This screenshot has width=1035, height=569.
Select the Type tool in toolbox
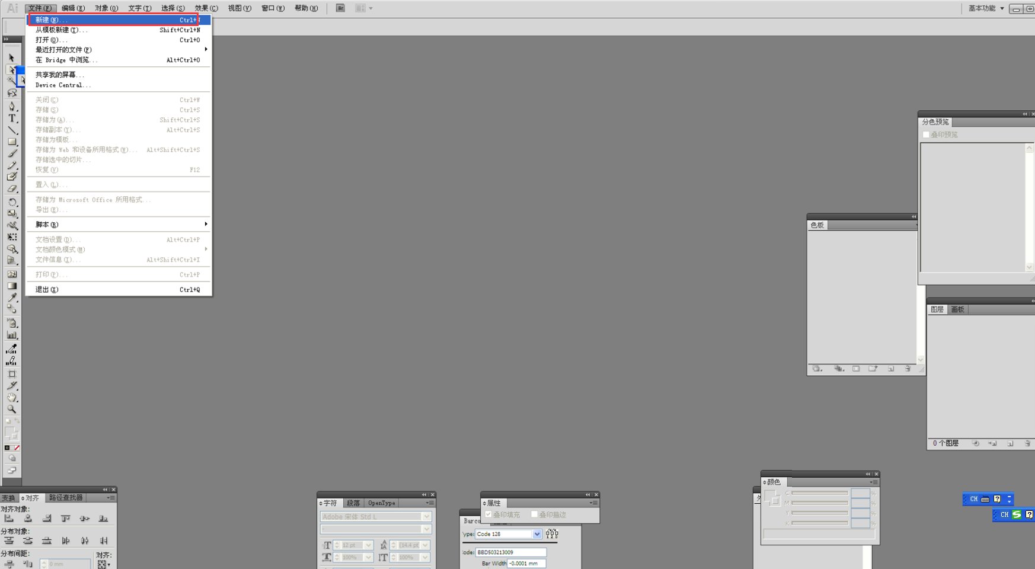click(x=12, y=119)
